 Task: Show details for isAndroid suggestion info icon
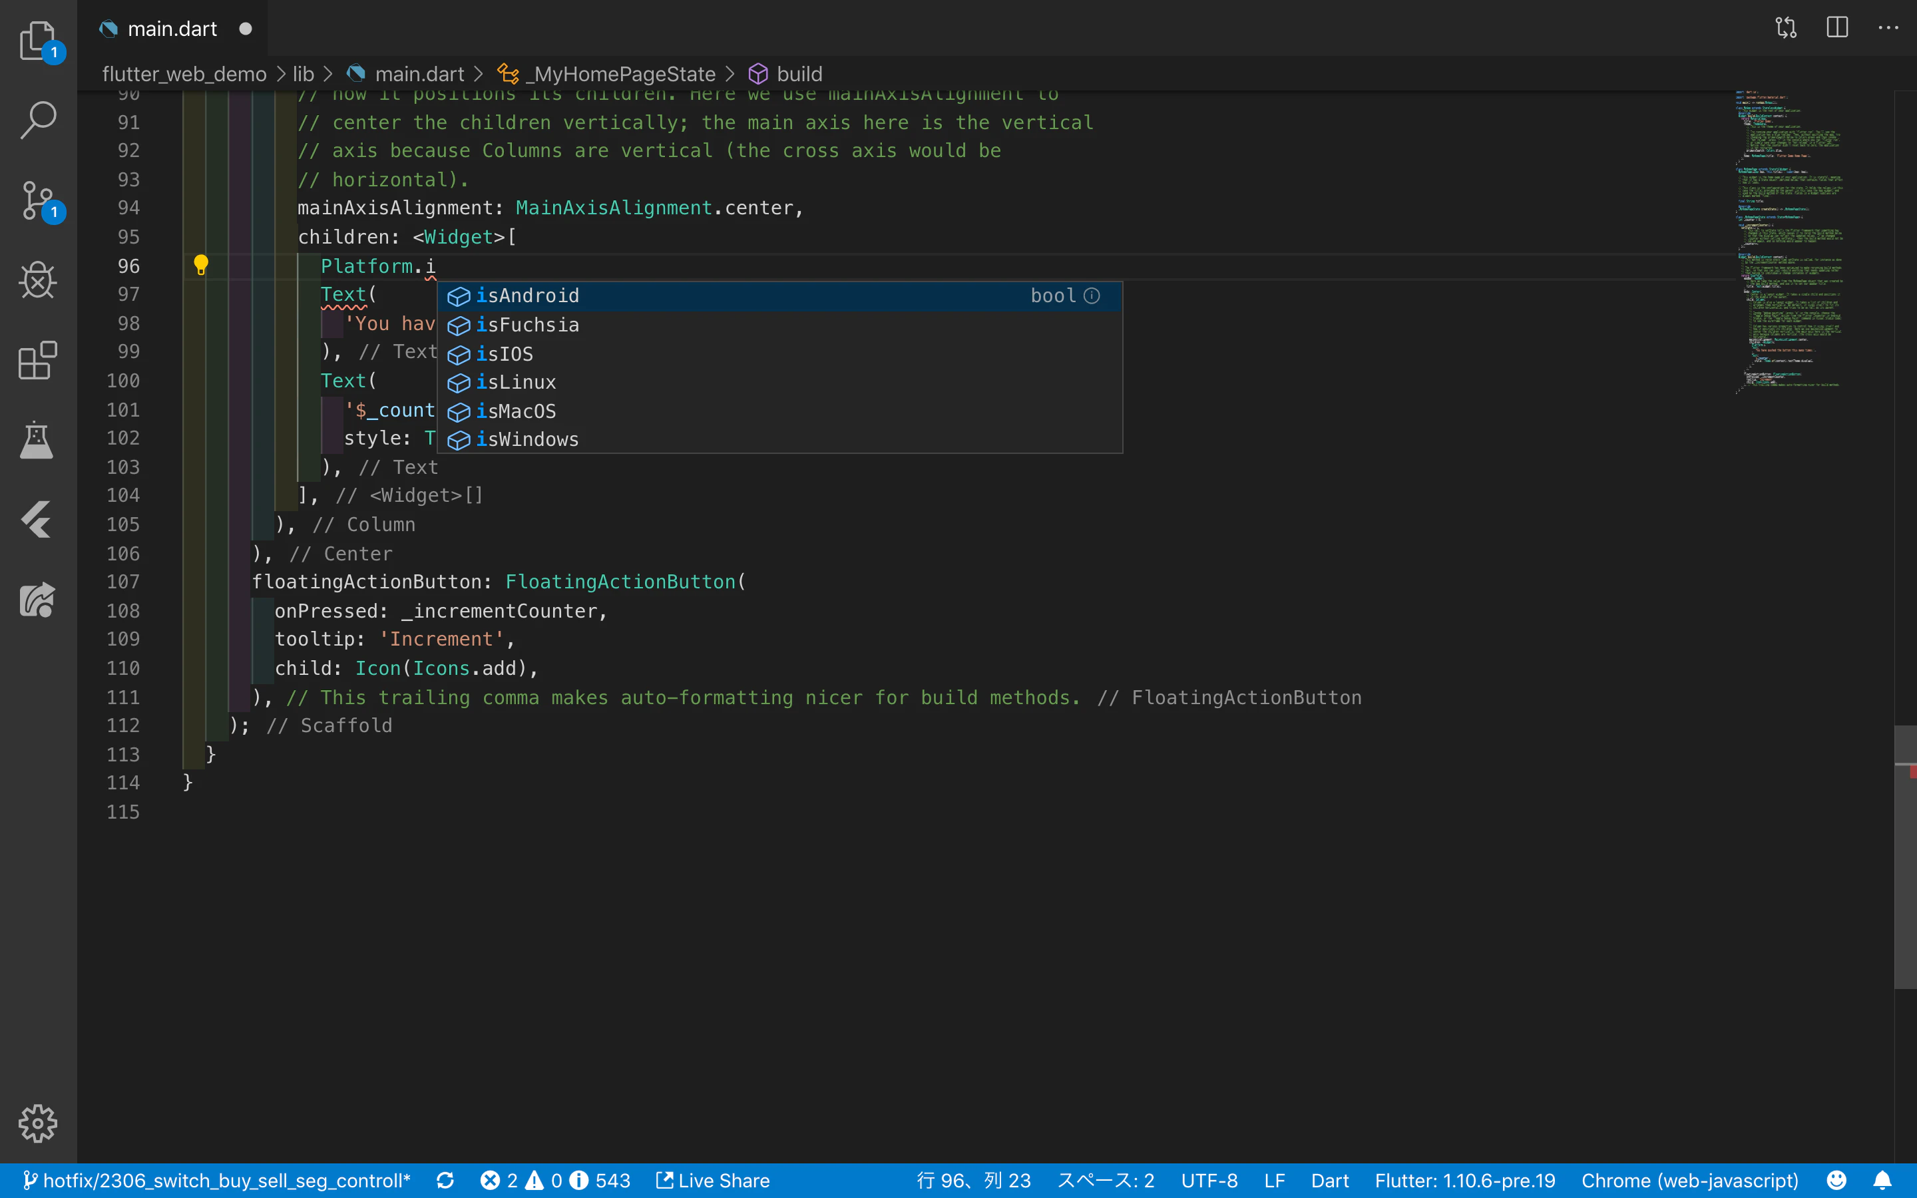pyautogui.click(x=1092, y=296)
